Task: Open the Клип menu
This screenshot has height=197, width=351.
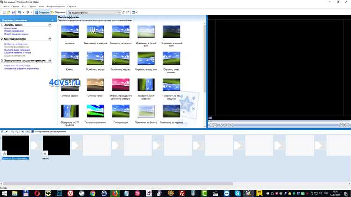Action: pos(41,7)
